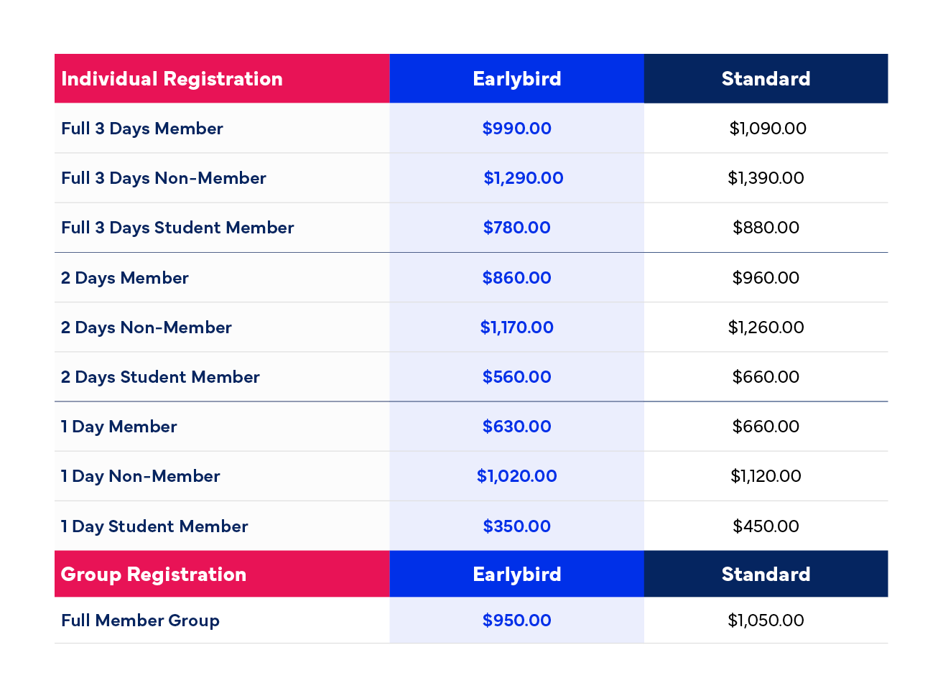Select the 2 Days Member row label
This screenshot has width=943, height=688.
pos(125,278)
